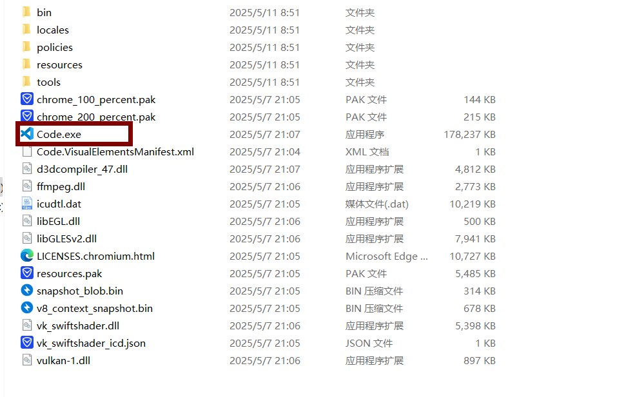This screenshot has height=397, width=635.
Task: Click the libEGL.dll file name
Action: [x=58, y=221]
